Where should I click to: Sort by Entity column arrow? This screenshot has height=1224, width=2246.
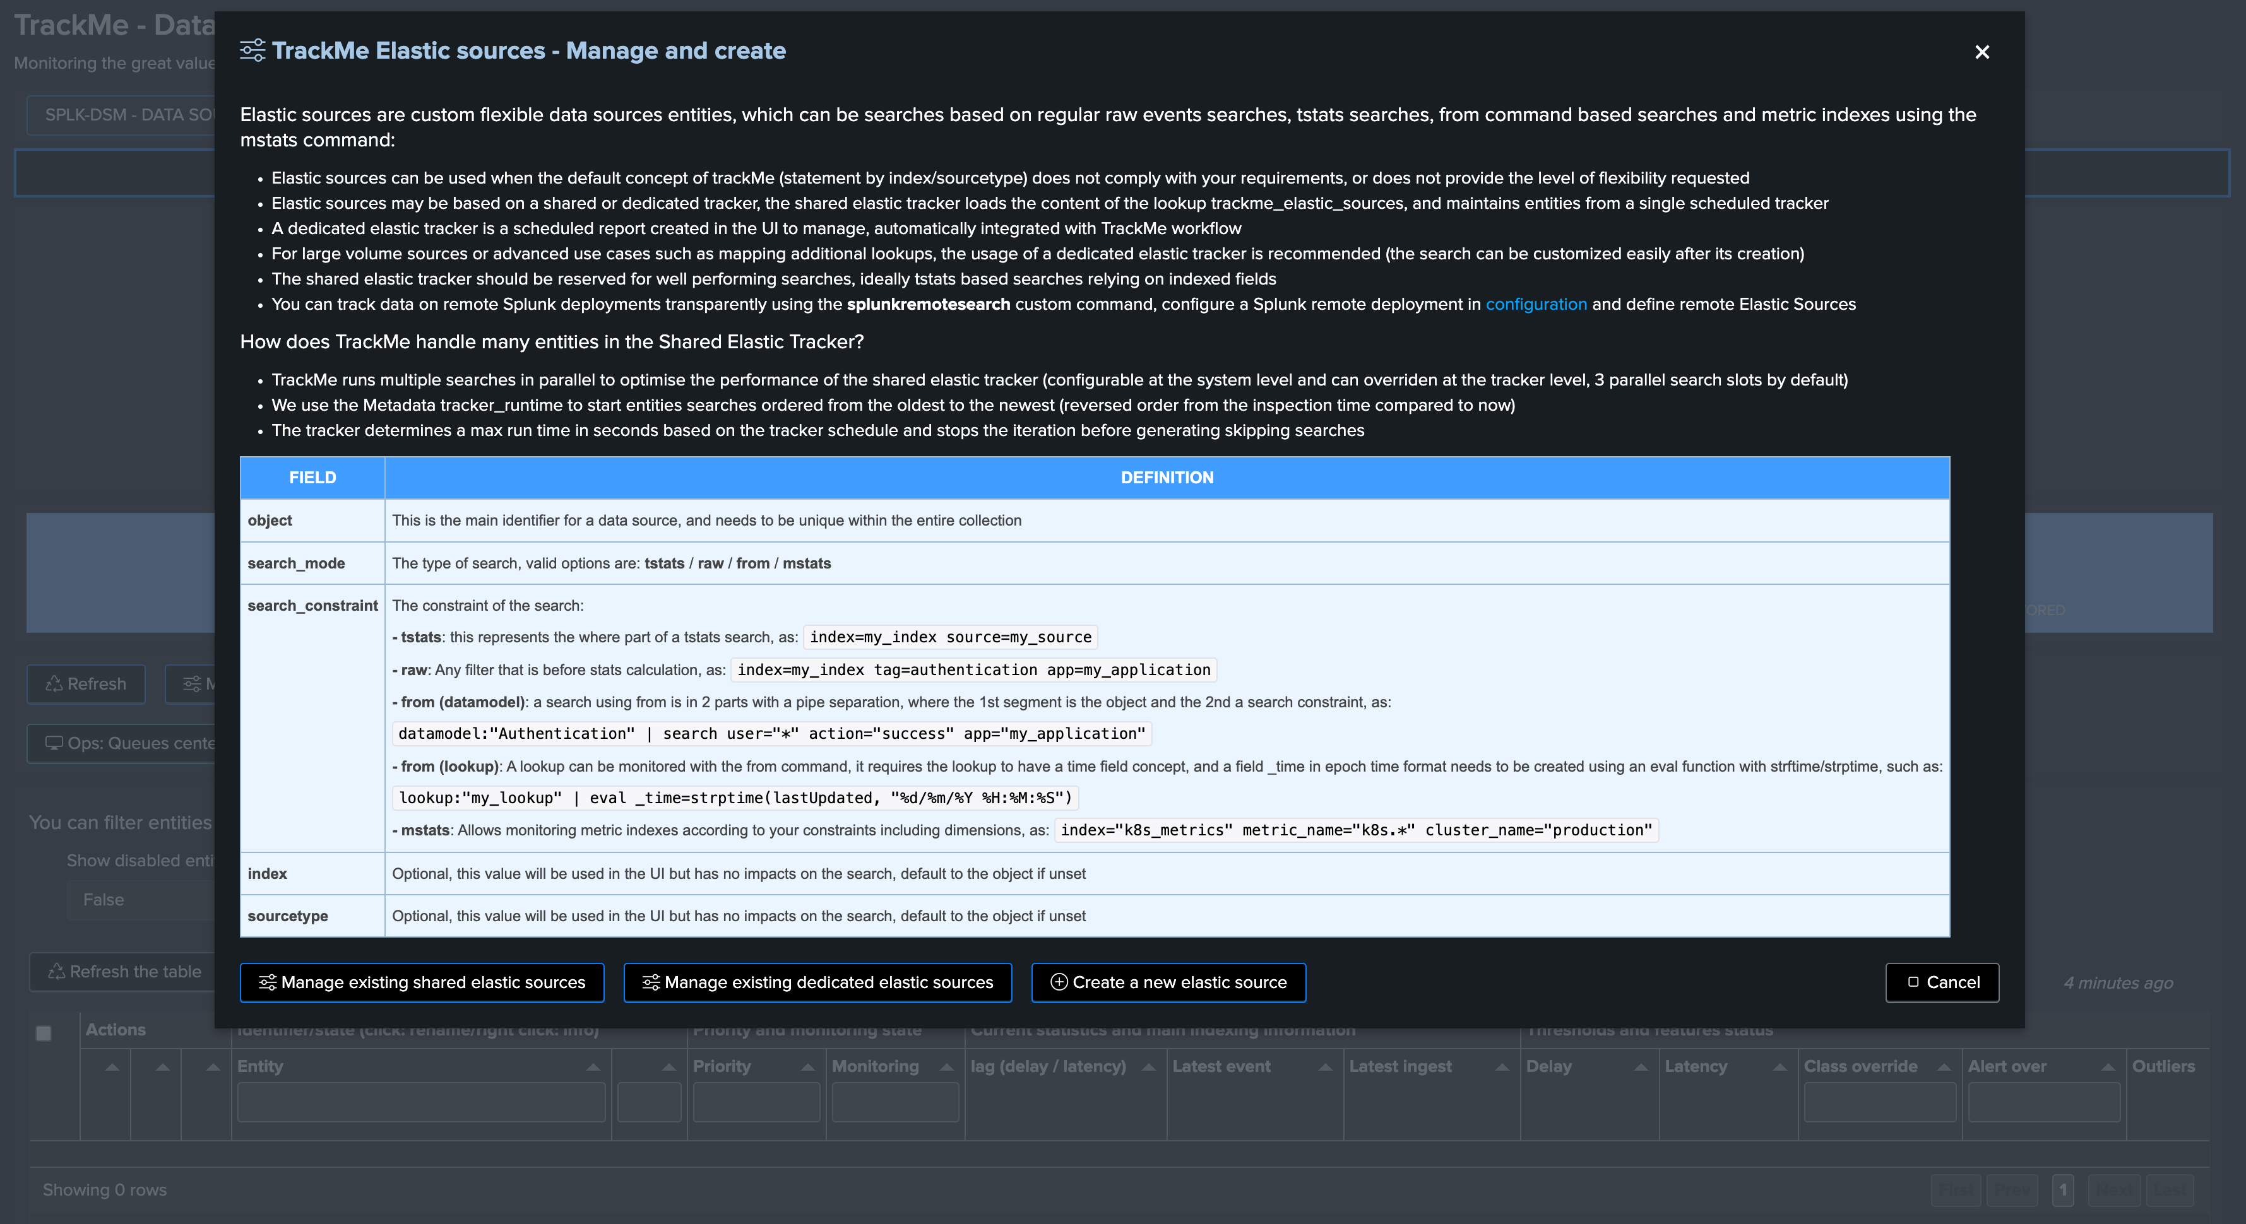click(593, 1067)
